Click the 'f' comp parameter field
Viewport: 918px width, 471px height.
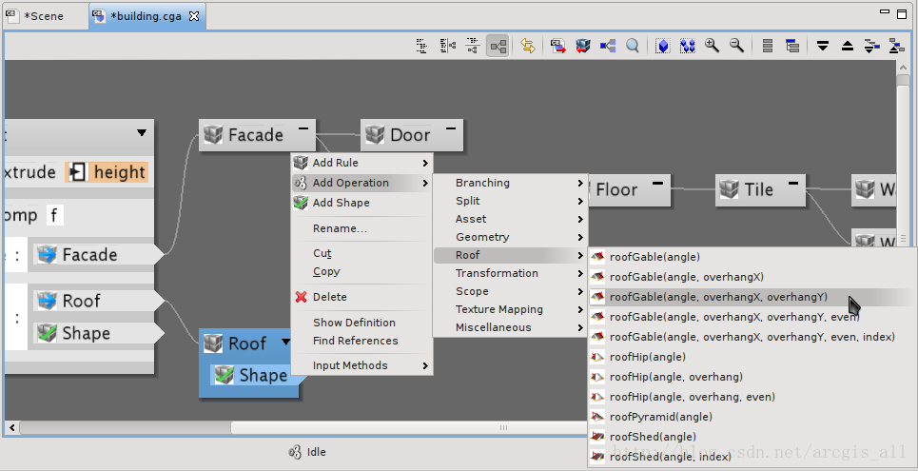53,215
